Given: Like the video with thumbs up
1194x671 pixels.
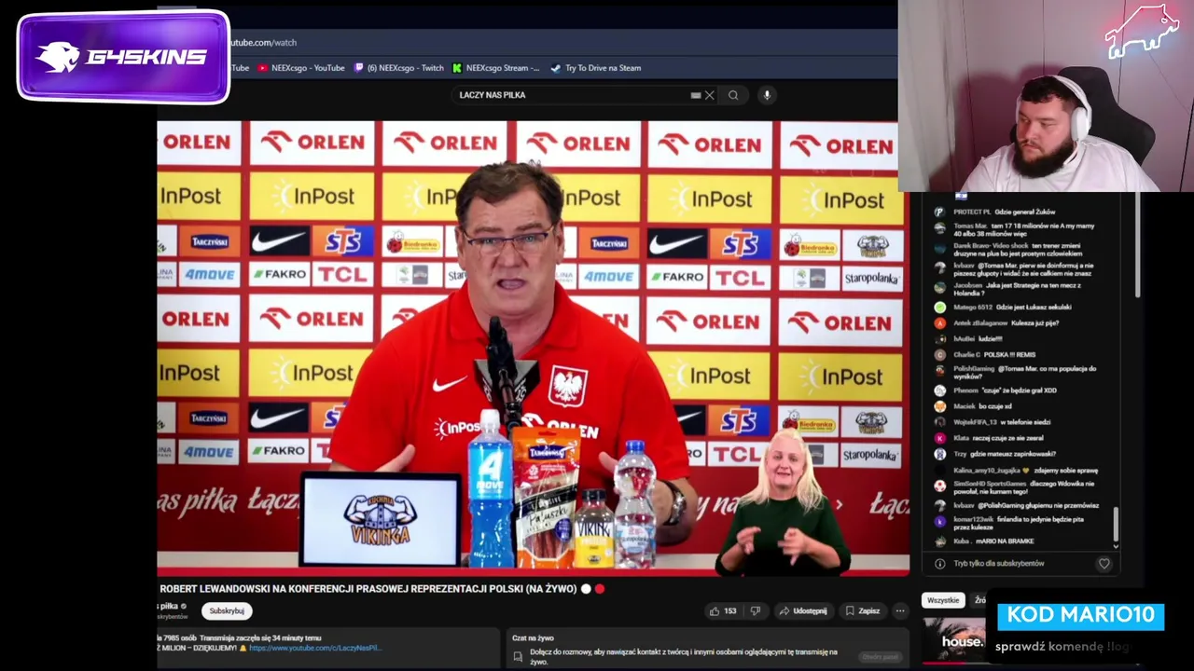Looking at the screenshot, I should (722, 611).
